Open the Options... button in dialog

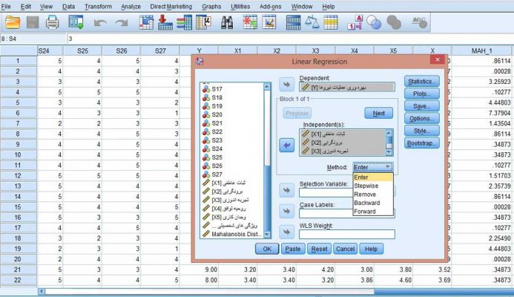tap(422, 119)
